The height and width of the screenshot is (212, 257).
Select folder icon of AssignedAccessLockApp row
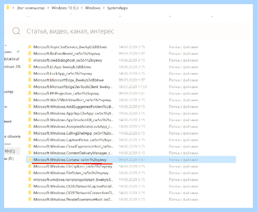click(30, 127)
